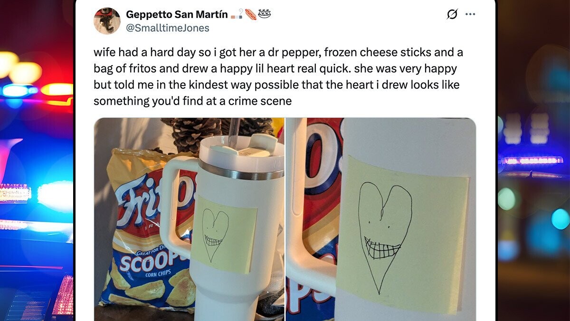Click the tweet text about the wife
This screenshot has height=321, width=570.
pos(278,76)
